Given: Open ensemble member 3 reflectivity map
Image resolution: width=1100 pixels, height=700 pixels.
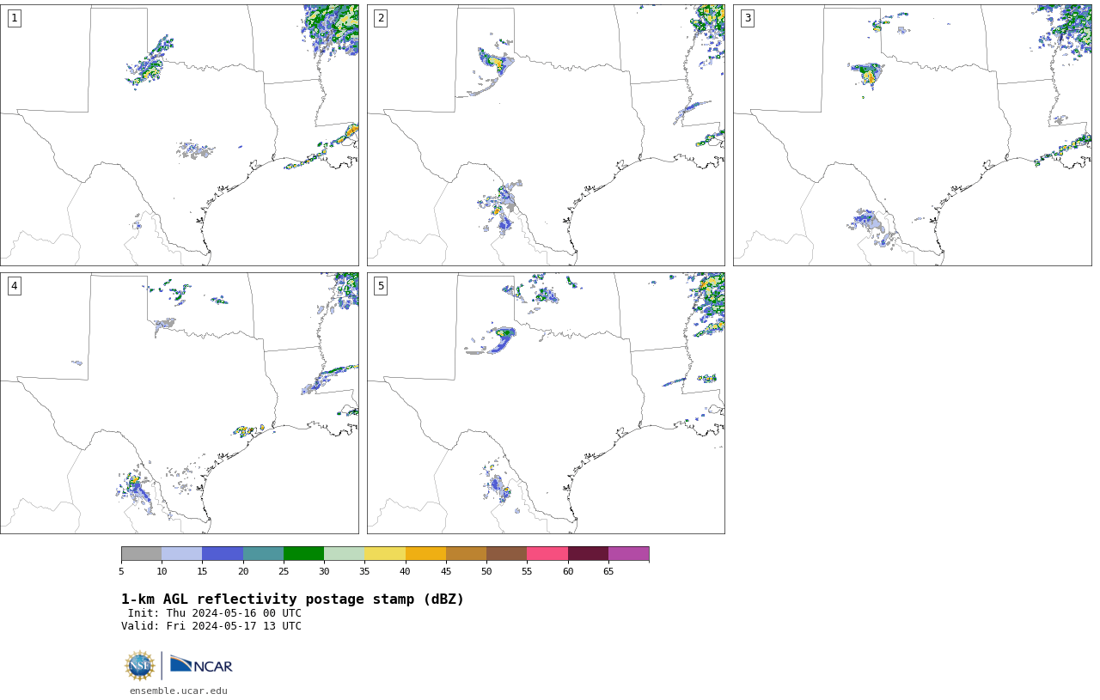Looking at the screenshot, I should 913,135.
